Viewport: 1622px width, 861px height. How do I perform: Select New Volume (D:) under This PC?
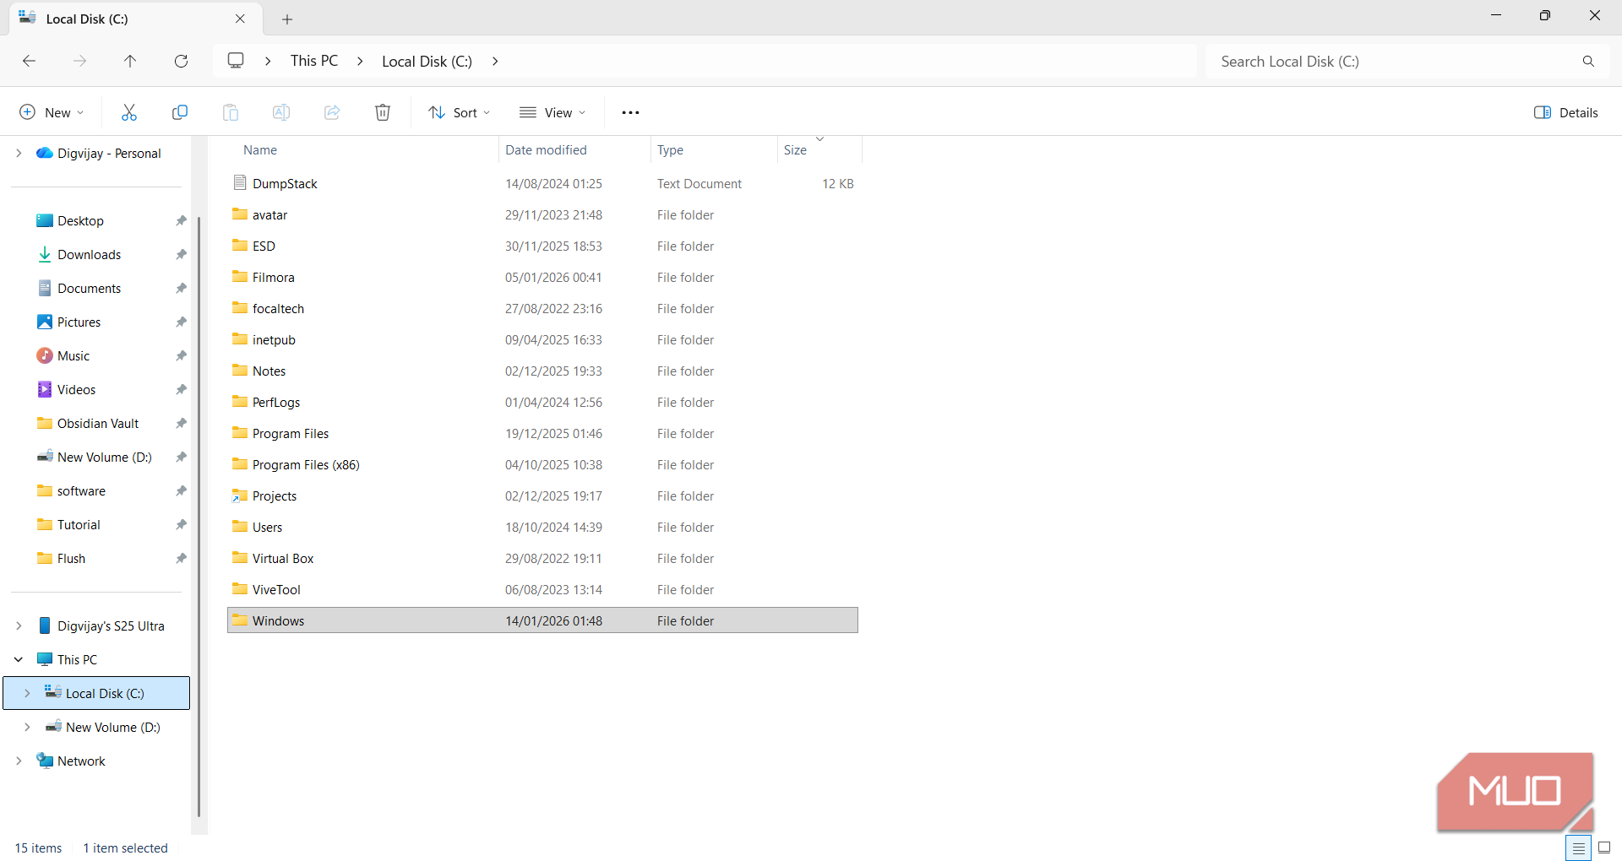113,727
